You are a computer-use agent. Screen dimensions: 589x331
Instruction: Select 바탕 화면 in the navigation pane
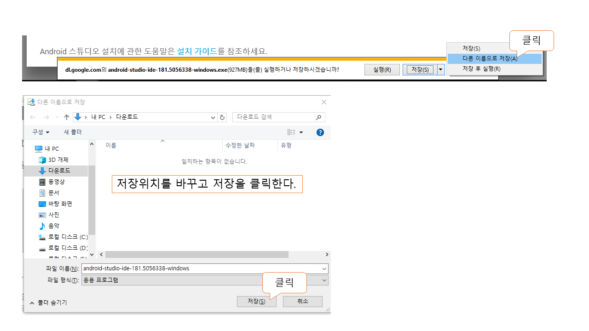coord(60,204)
